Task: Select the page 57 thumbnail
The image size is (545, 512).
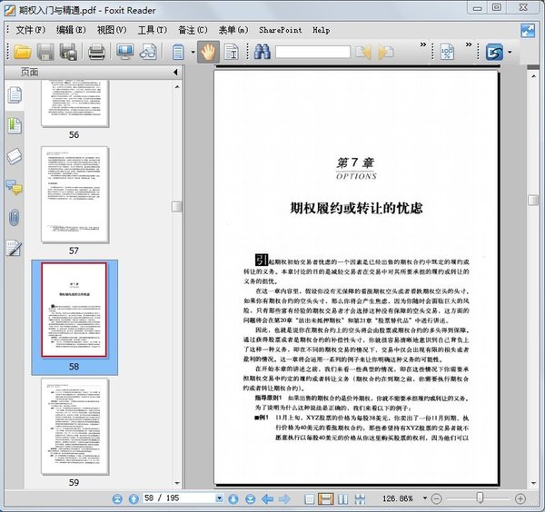Action: tap(74, 193)
